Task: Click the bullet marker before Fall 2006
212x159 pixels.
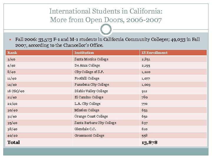Action: (x=11, y=39)
